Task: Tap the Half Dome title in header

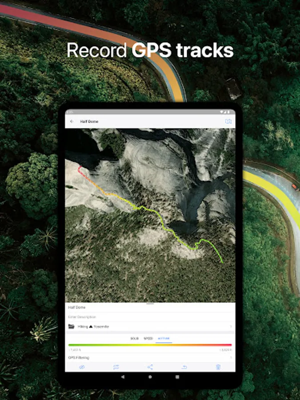Action: [89, 121]
